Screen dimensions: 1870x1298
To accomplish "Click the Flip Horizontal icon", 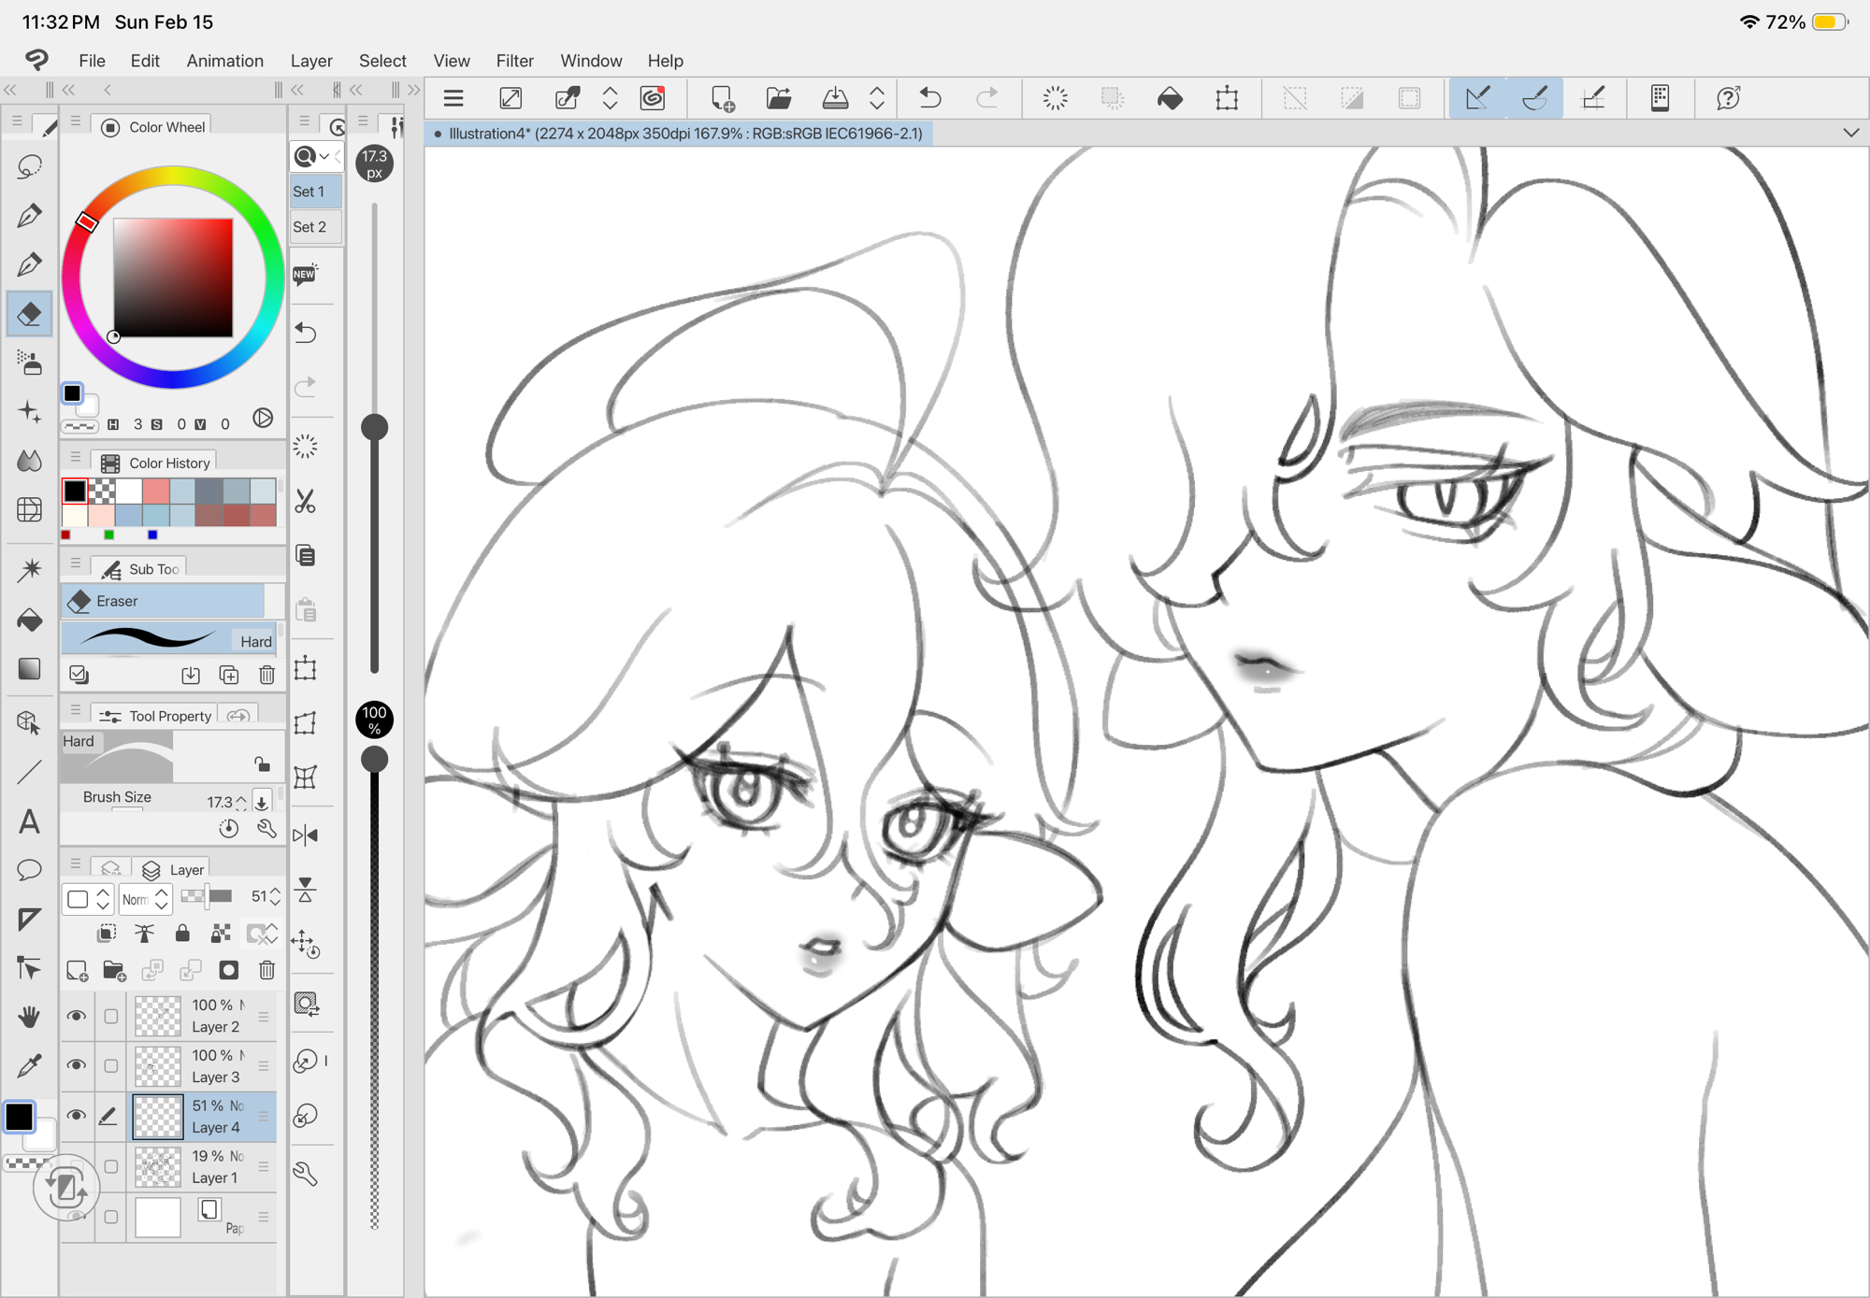I will click(306, 835).
